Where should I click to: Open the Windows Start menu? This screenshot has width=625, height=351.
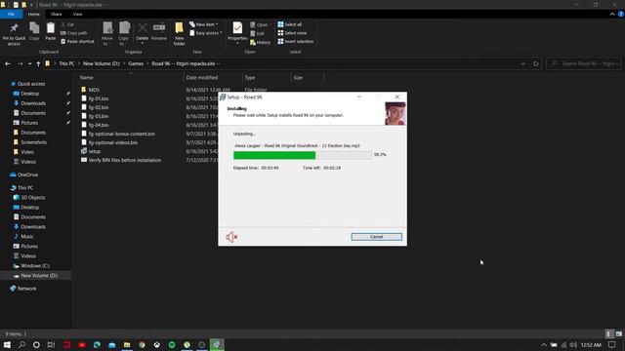click(7, 345)
